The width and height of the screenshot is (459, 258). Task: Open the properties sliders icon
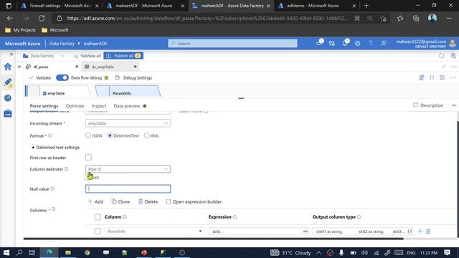click(x=442, y=77)
